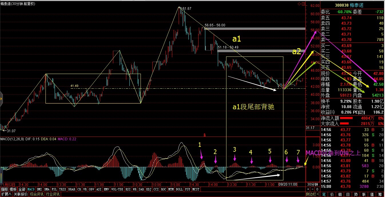Select the MACD indicator tab
The image size is (385, 197).
(x=31, y=189)
